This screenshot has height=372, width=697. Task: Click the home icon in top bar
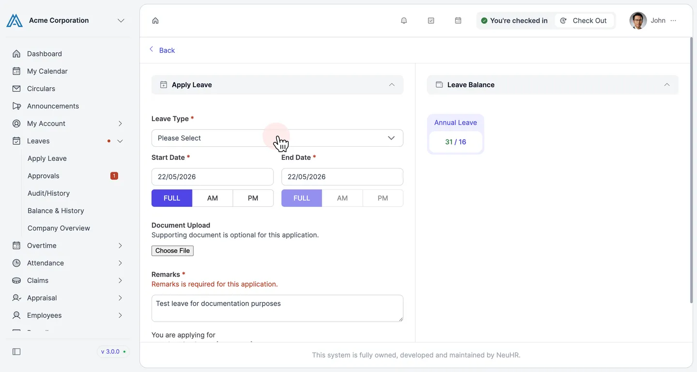(x=155, y=20)
